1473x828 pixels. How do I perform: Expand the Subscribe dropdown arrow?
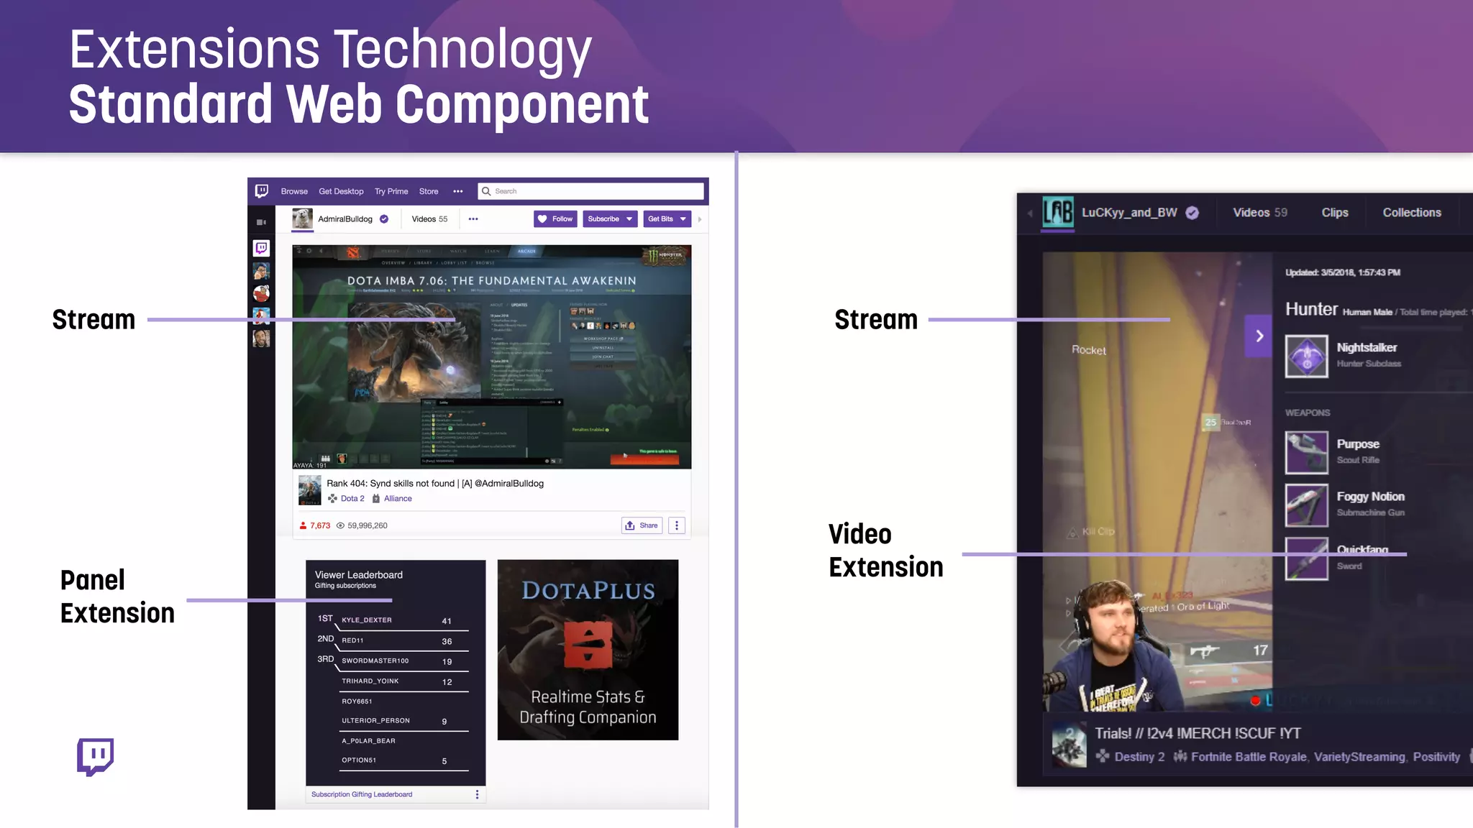coord(629,219)
